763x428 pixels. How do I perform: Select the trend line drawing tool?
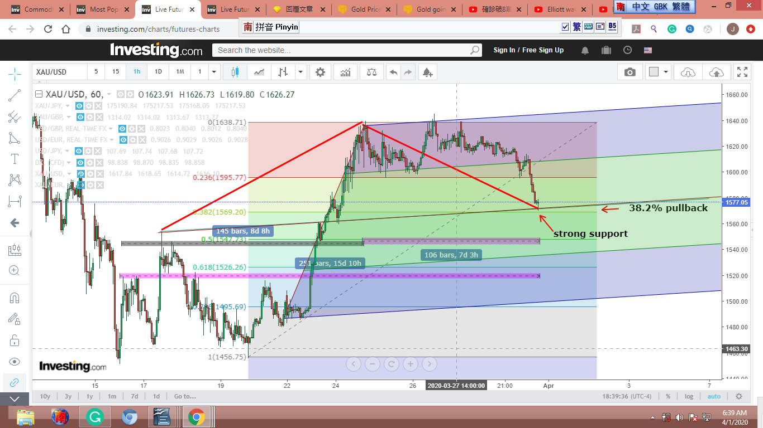coord(15,95)
